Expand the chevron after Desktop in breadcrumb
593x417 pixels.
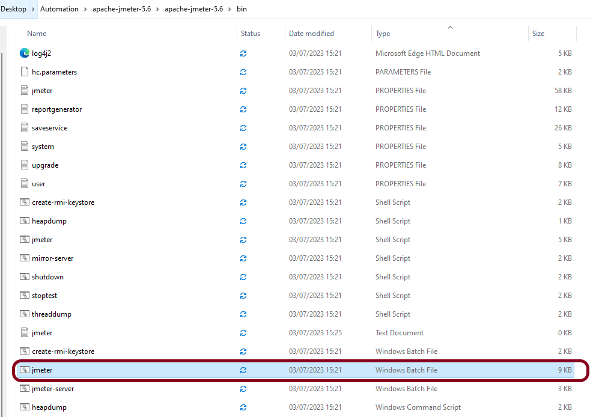click(x=34, y=9)
